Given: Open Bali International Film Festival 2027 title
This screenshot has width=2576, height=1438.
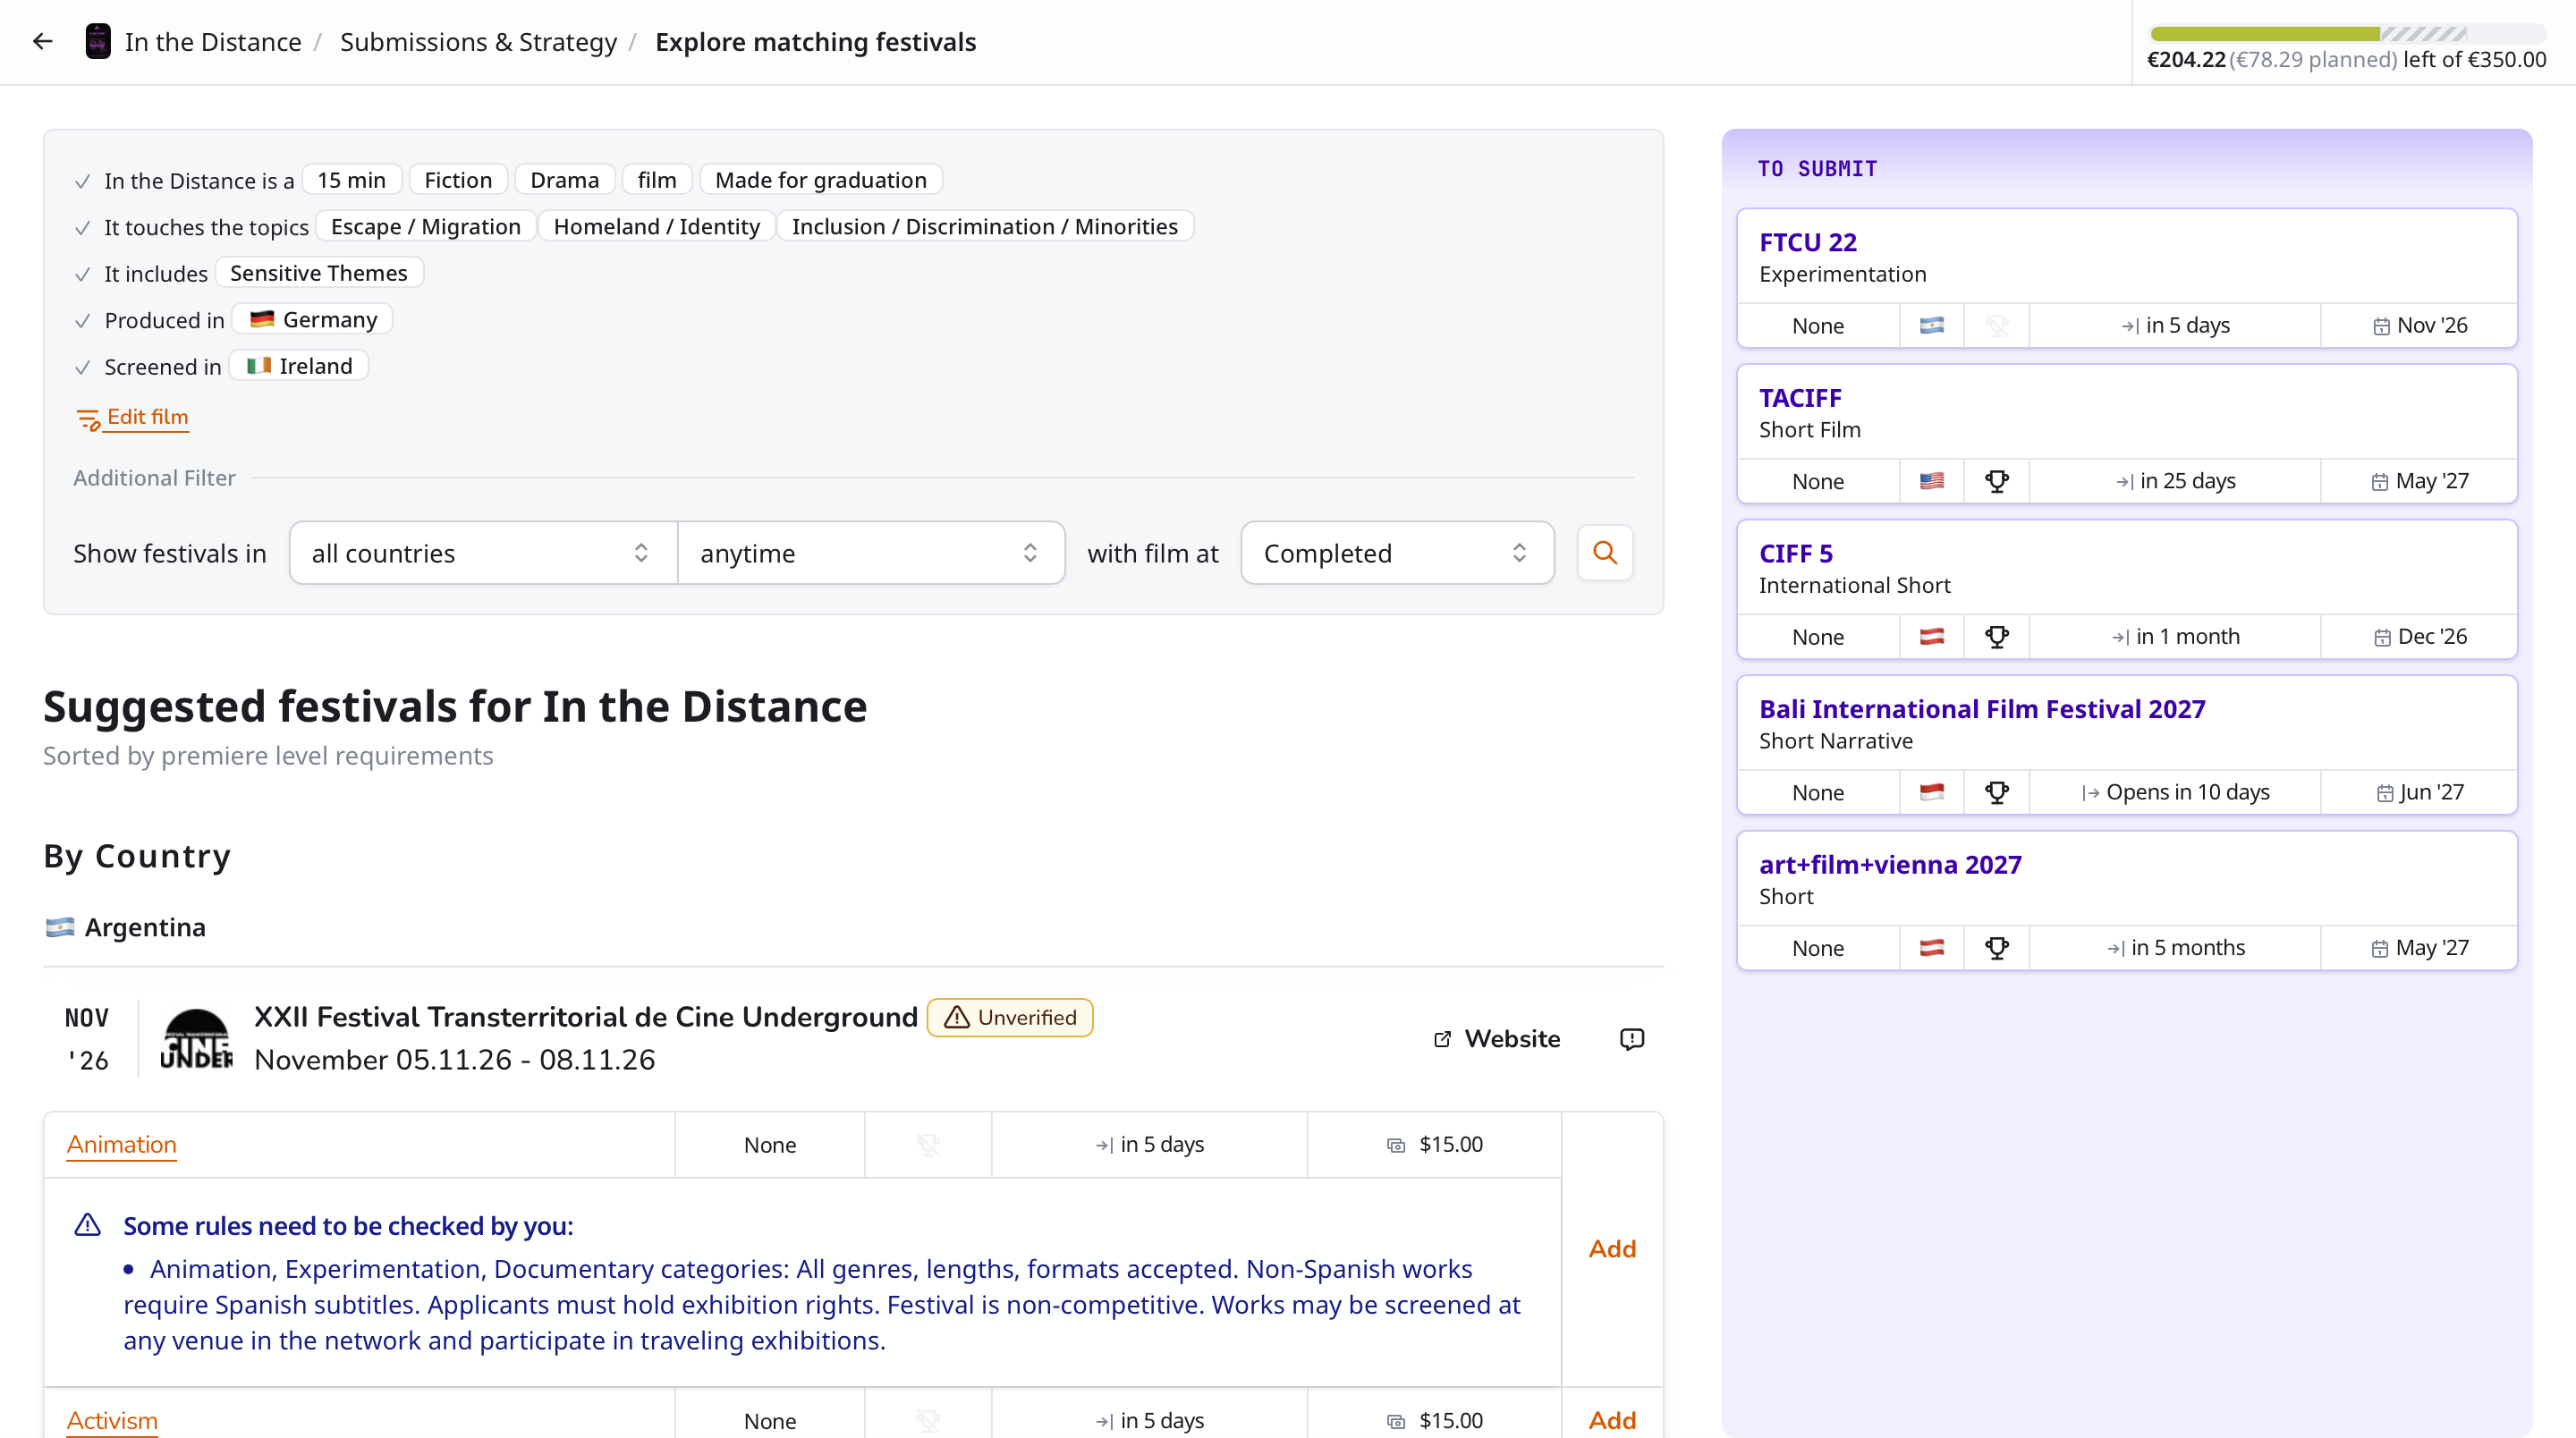Looking at the screenshot, I should coord(1981,709).
